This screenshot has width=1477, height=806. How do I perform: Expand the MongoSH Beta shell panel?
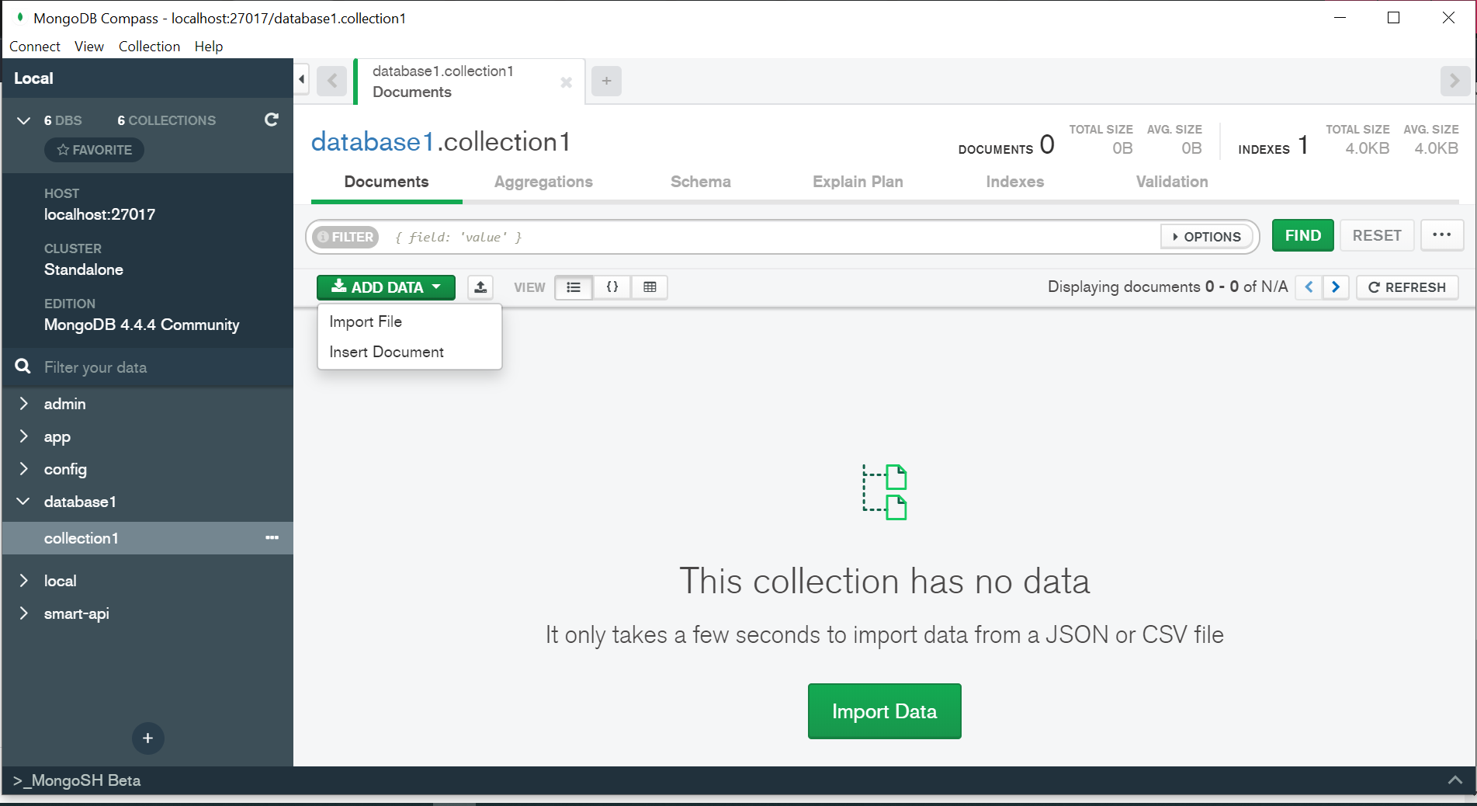[x=1455, y=780]
